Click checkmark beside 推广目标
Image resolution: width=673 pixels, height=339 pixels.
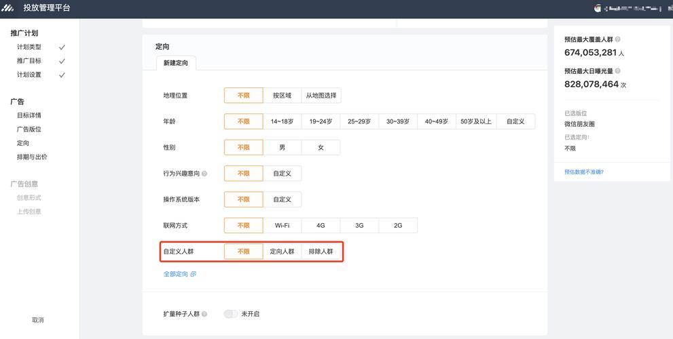coord(62,61)
